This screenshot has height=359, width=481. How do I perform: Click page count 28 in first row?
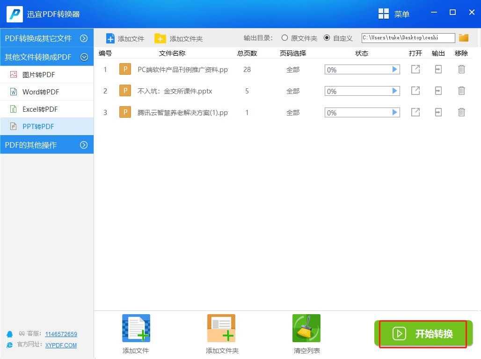click(x=247, y=70)
